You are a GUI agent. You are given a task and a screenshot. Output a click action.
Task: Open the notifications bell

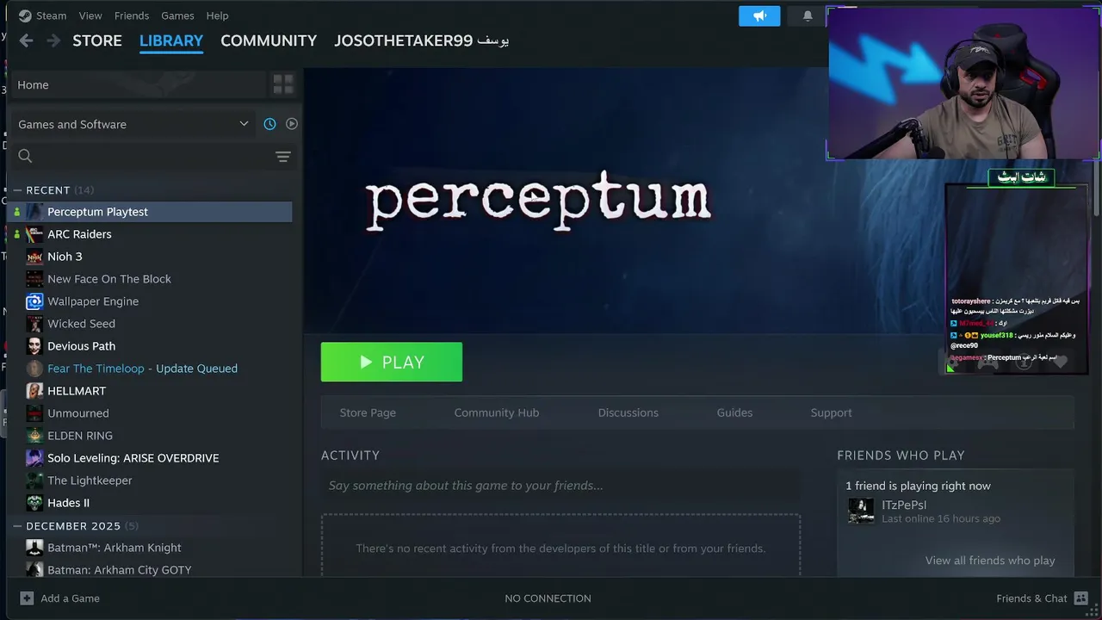(808, 15)
